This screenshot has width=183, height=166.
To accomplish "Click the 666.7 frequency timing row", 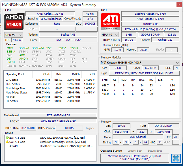I will pyautogui.click(x=140, y=85).
